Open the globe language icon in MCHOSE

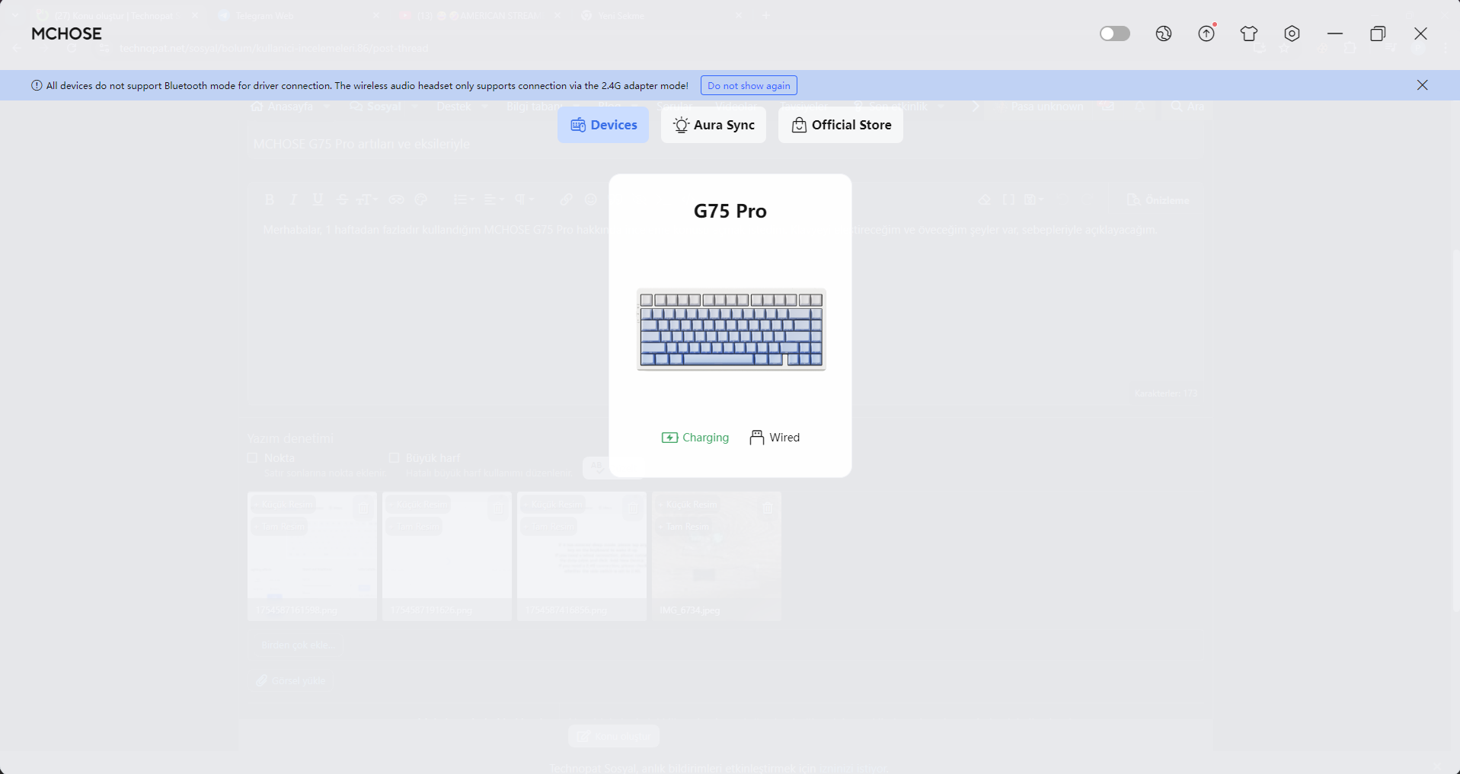tap(1164, 33)
